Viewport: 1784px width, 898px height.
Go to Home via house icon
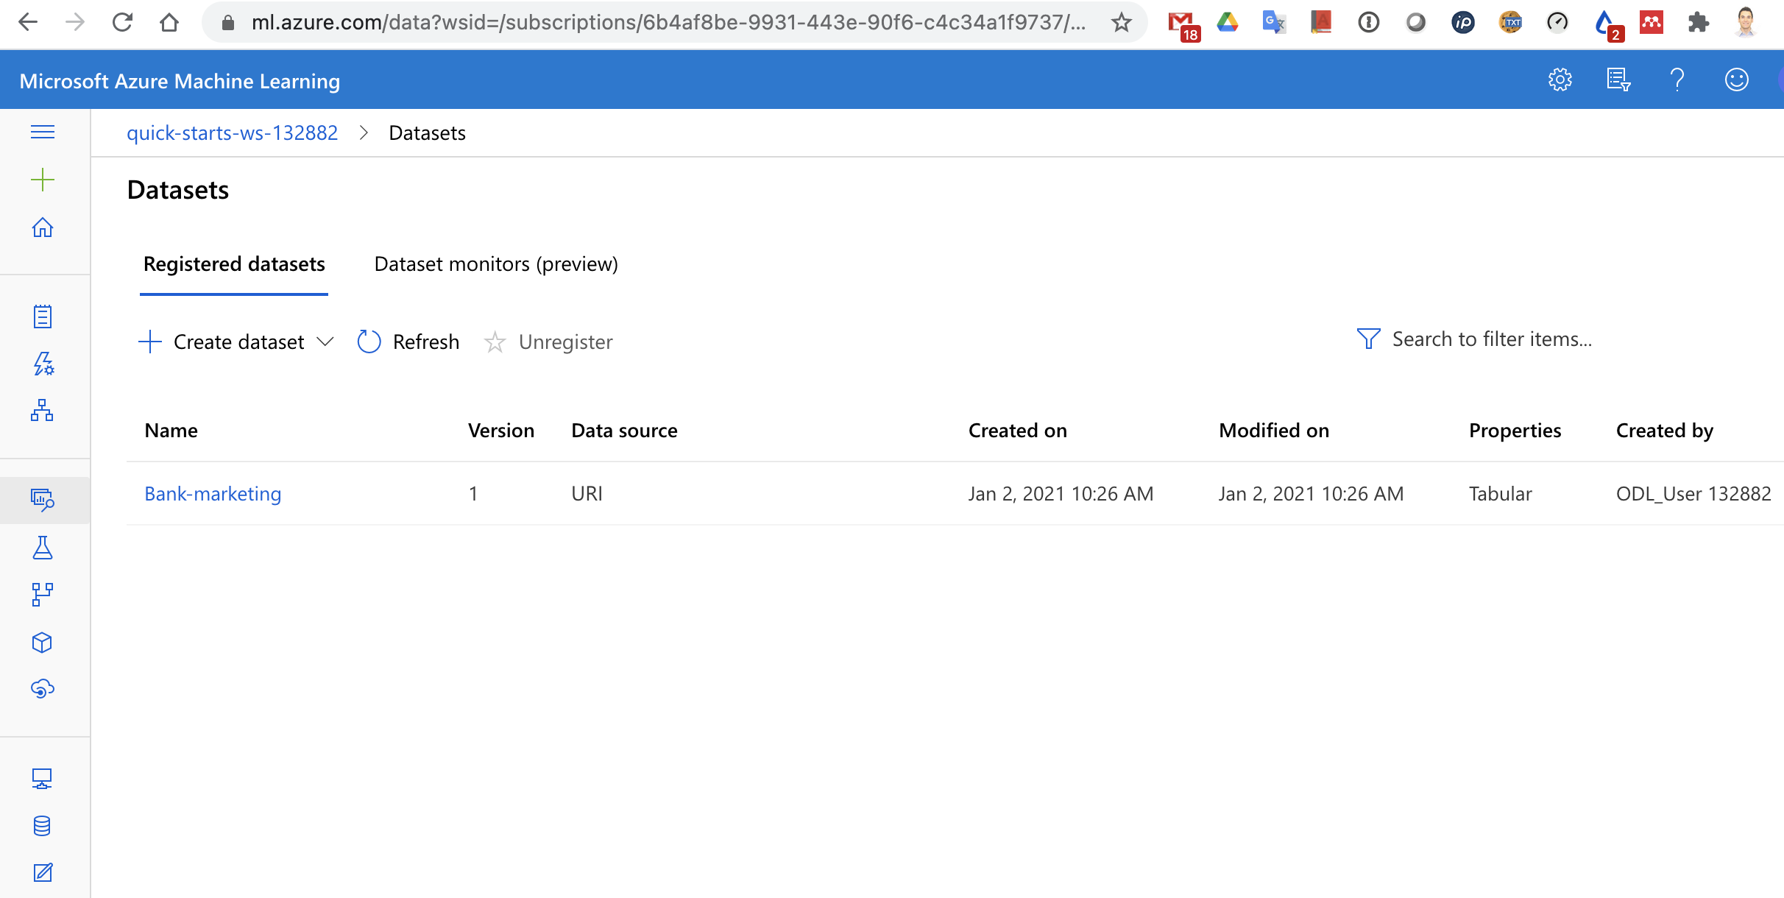43,227
